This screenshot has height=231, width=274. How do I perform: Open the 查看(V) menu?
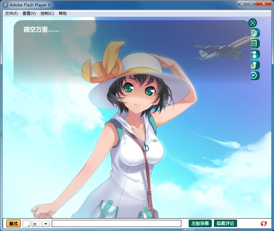coord(29,13)
